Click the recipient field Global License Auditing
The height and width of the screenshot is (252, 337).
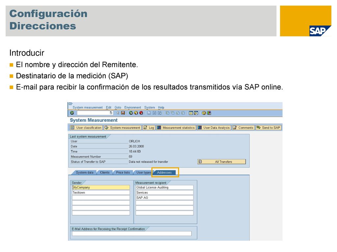[x=165, y=187]
